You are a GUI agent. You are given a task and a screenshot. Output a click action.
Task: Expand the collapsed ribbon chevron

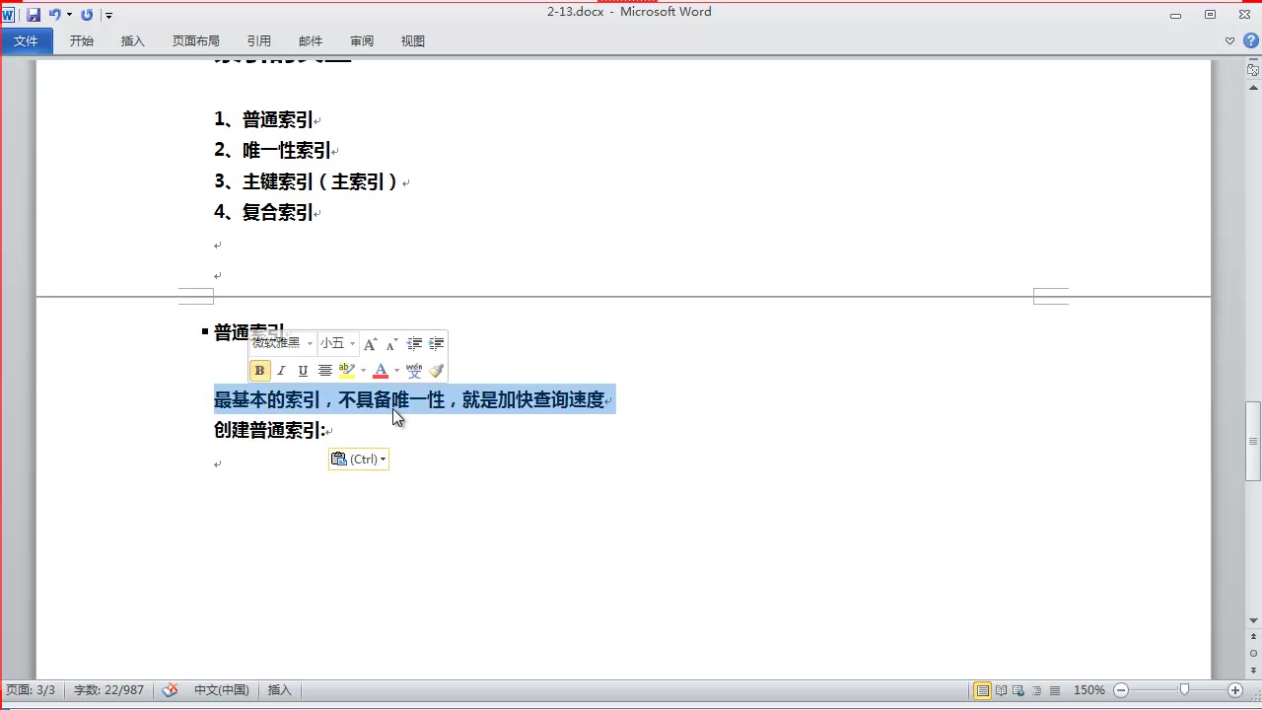(x=1229, y=40)
